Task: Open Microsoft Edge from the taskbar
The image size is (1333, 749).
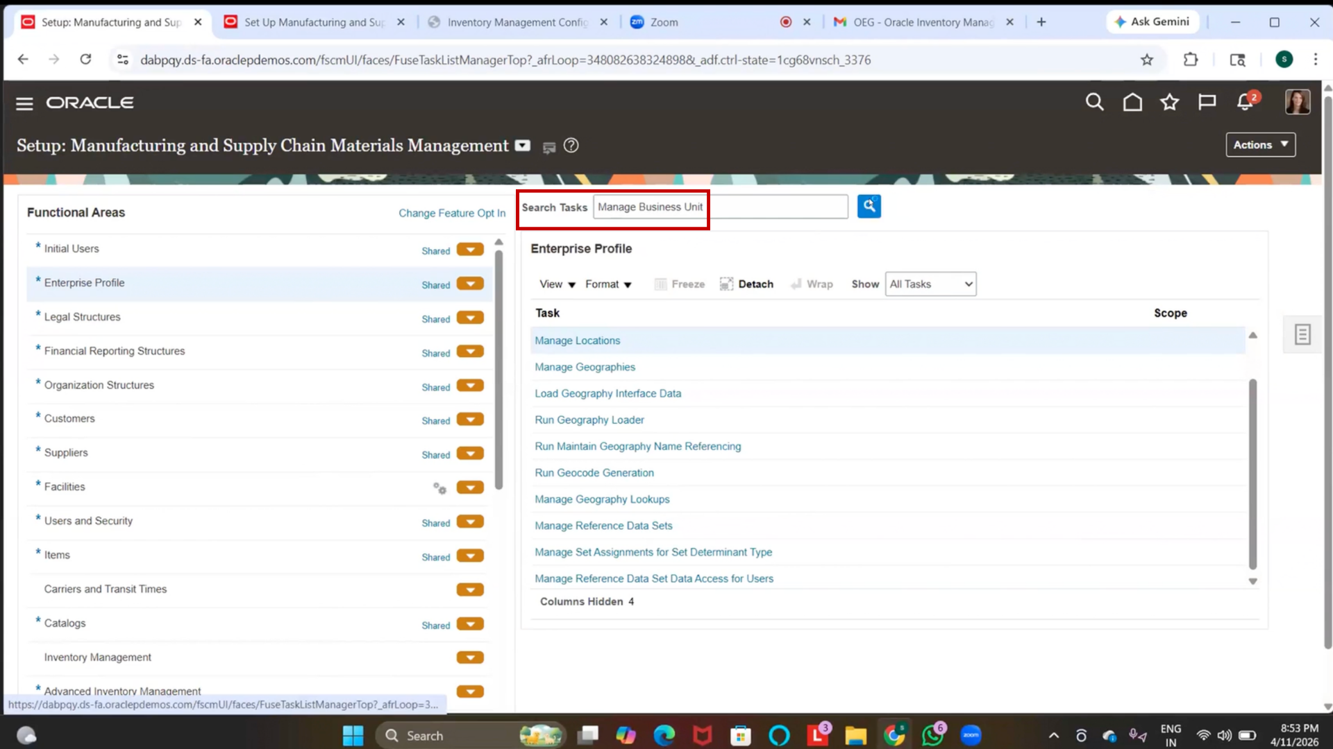Action: click(x=664, y=735)
